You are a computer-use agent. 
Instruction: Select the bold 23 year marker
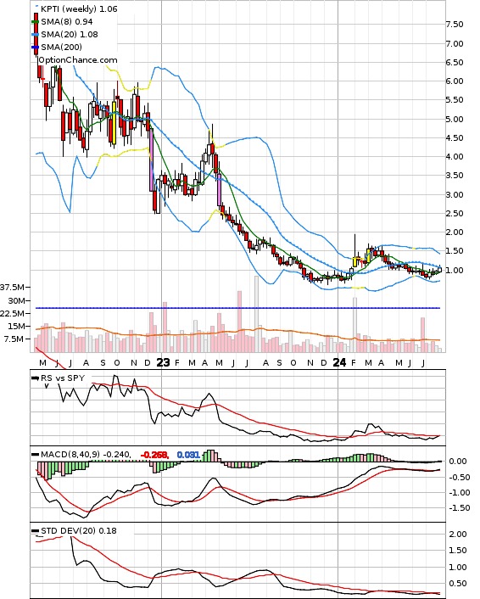[163, 362]
